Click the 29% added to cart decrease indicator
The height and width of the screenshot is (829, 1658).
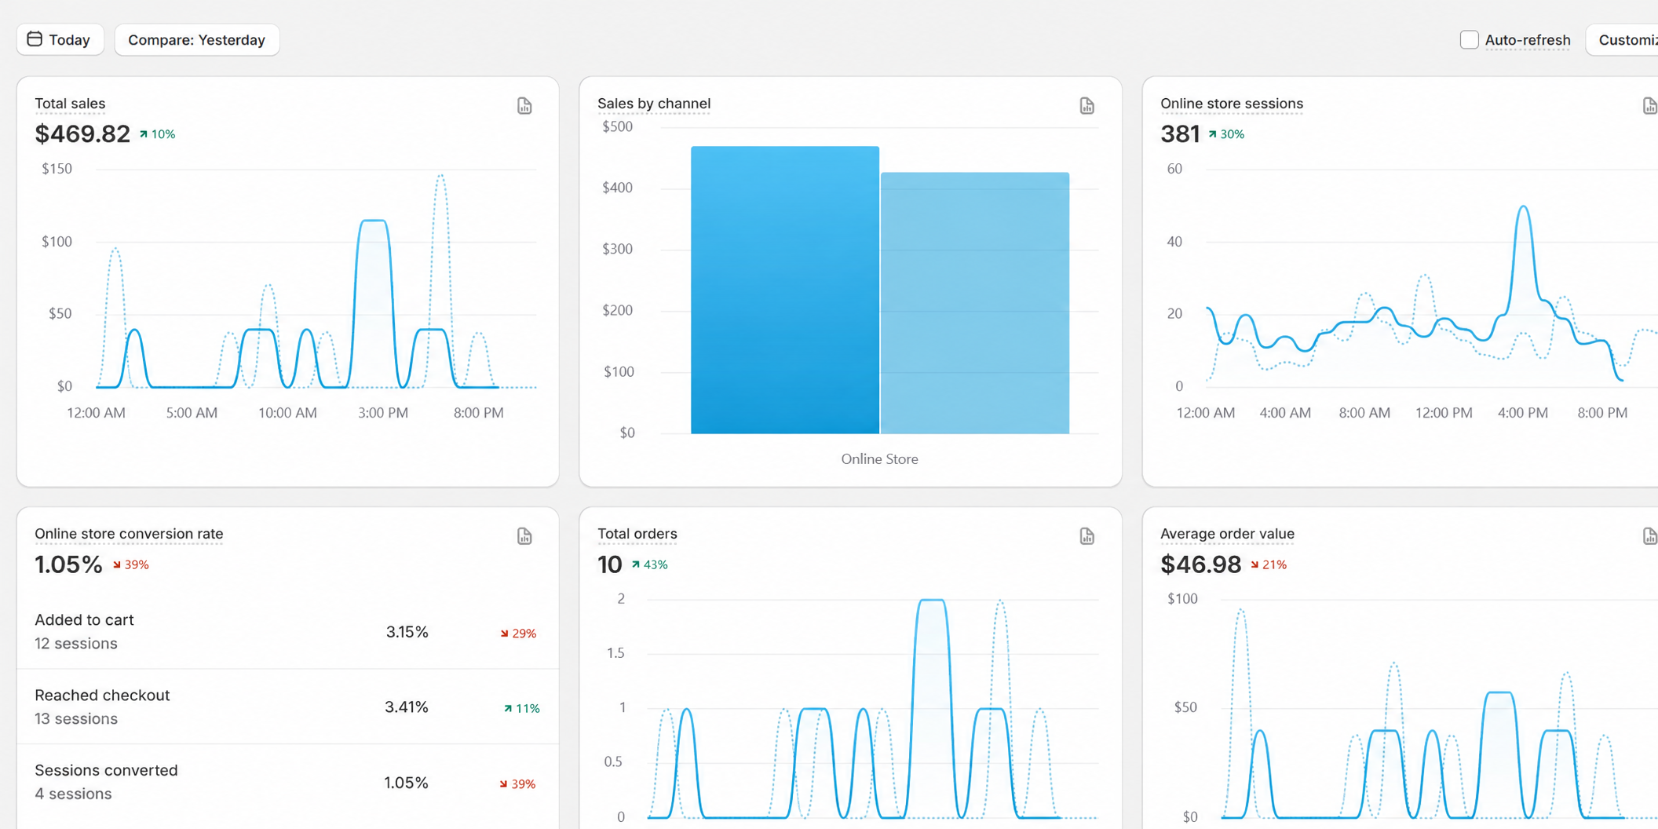click(518, 634)
